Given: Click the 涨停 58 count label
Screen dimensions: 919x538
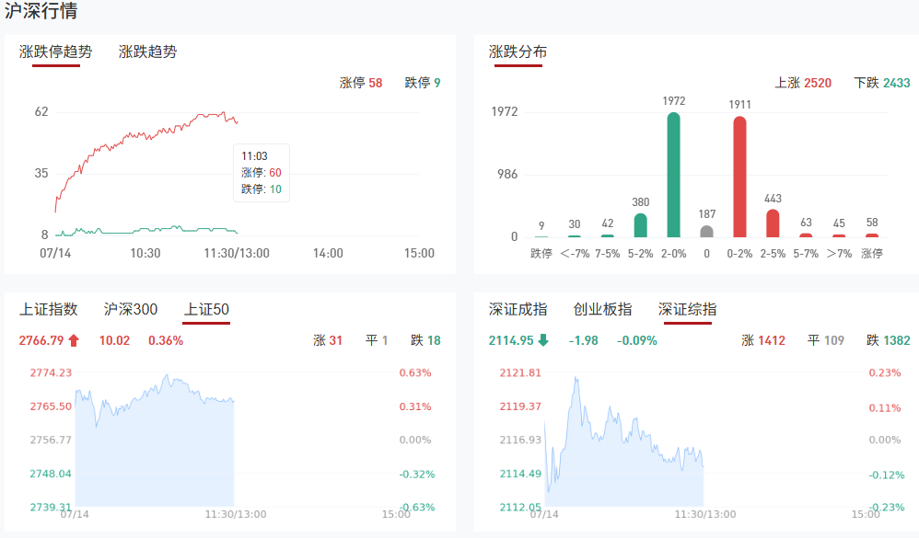Looking at the screenshot, I should 361,83.
